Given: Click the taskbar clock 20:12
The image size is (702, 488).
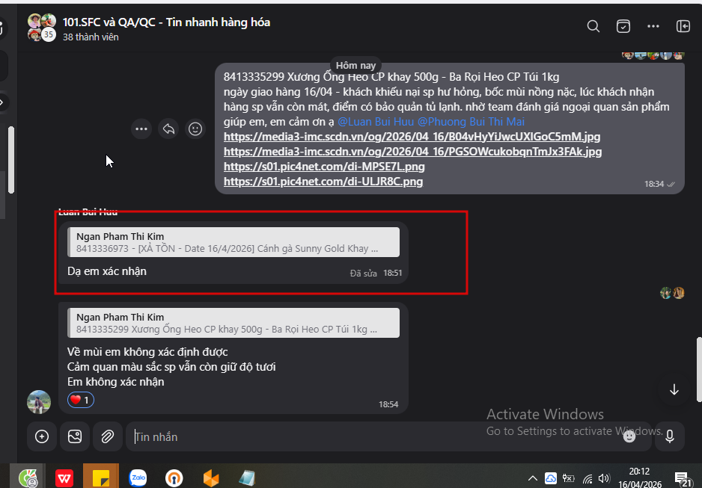Looking at the screenshot, I should point(639,472).
